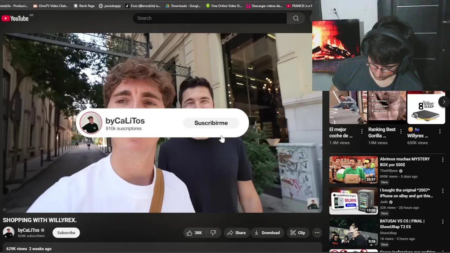Open the FRANCIS is a Y bookmark
450x253 pixels.
click(x=299, y=6)
